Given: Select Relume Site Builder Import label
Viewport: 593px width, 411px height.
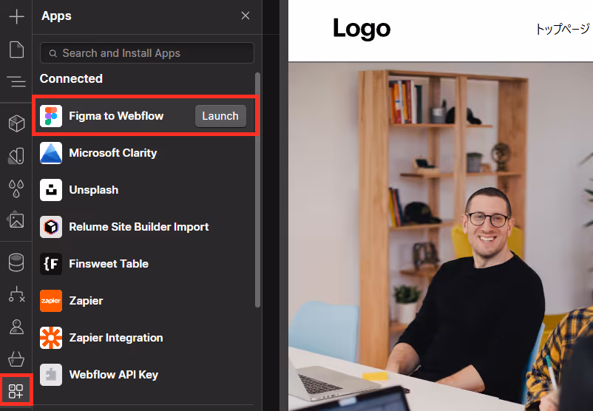Looking at the screenshot, I should [x=139, y=227].
